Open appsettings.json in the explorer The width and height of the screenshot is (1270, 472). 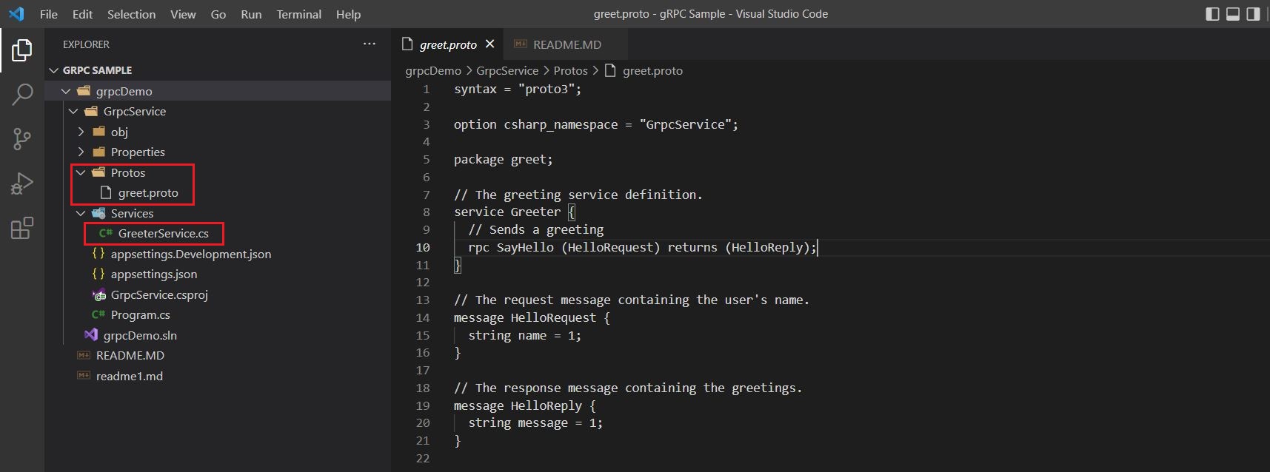pos(153,274)
